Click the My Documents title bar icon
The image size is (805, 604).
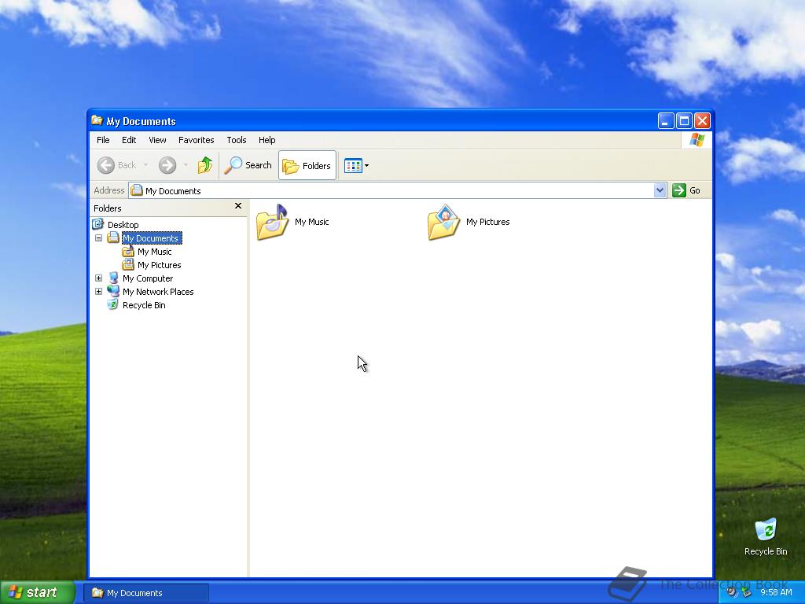click(97, 120)
